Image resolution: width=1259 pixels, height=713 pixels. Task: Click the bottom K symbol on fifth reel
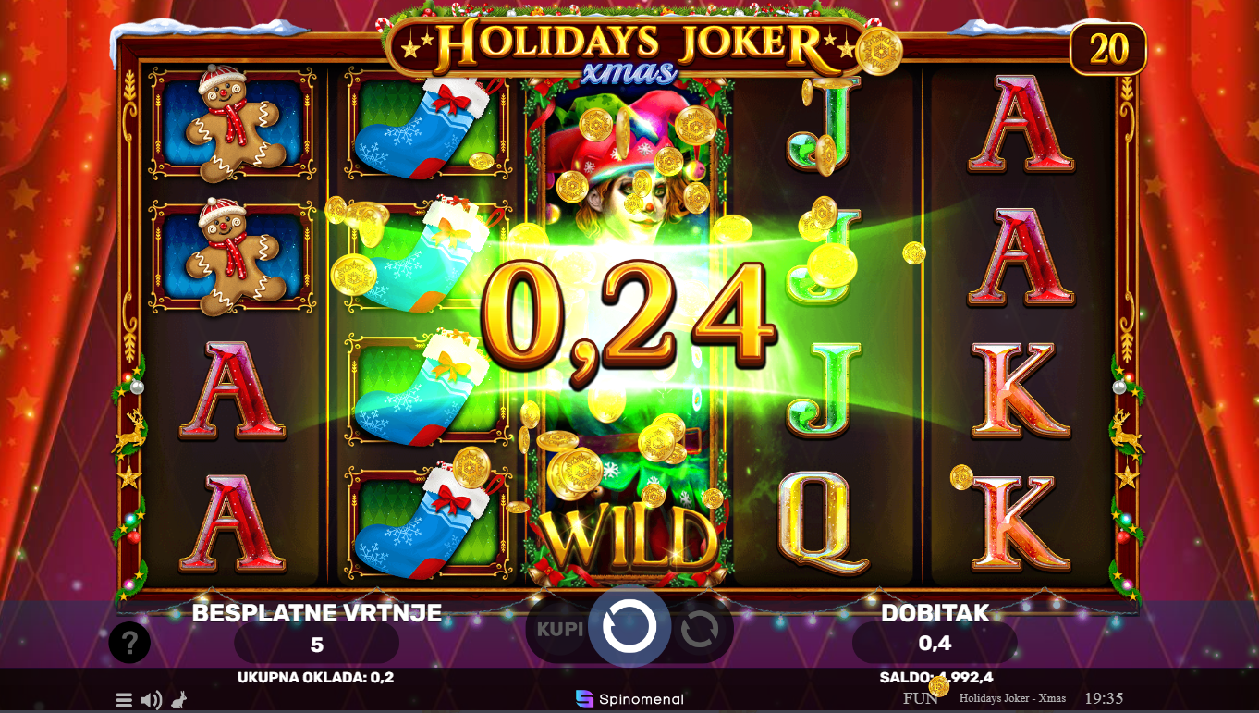[1021, 522]
